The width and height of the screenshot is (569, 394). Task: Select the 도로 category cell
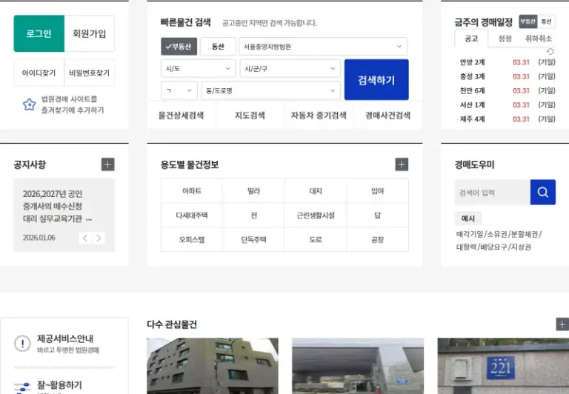316,239
